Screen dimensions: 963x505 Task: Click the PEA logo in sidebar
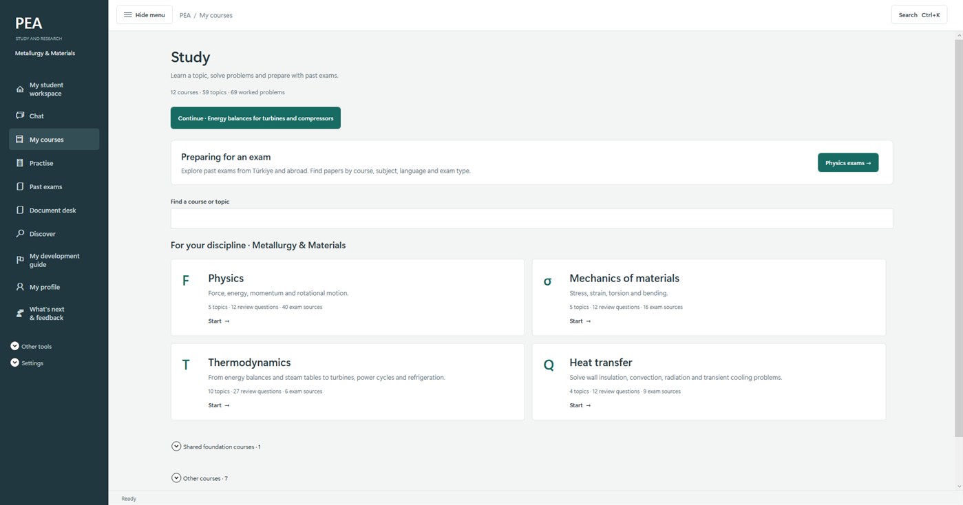coord(29,23)
